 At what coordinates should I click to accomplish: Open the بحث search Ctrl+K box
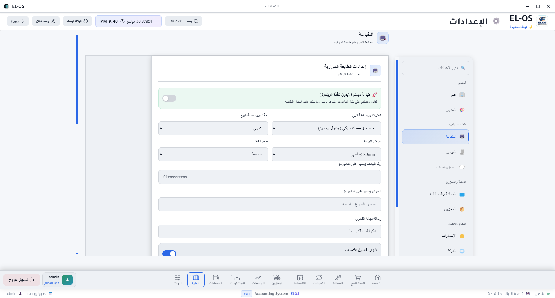pyautogui.click(x=184, y=21)
